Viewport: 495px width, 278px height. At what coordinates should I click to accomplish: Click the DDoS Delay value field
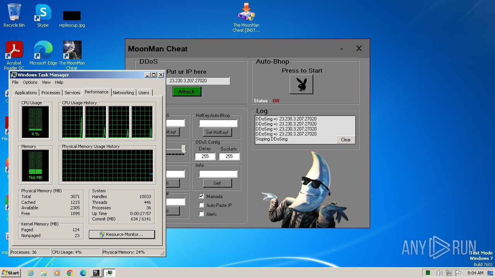pos(205,156)
